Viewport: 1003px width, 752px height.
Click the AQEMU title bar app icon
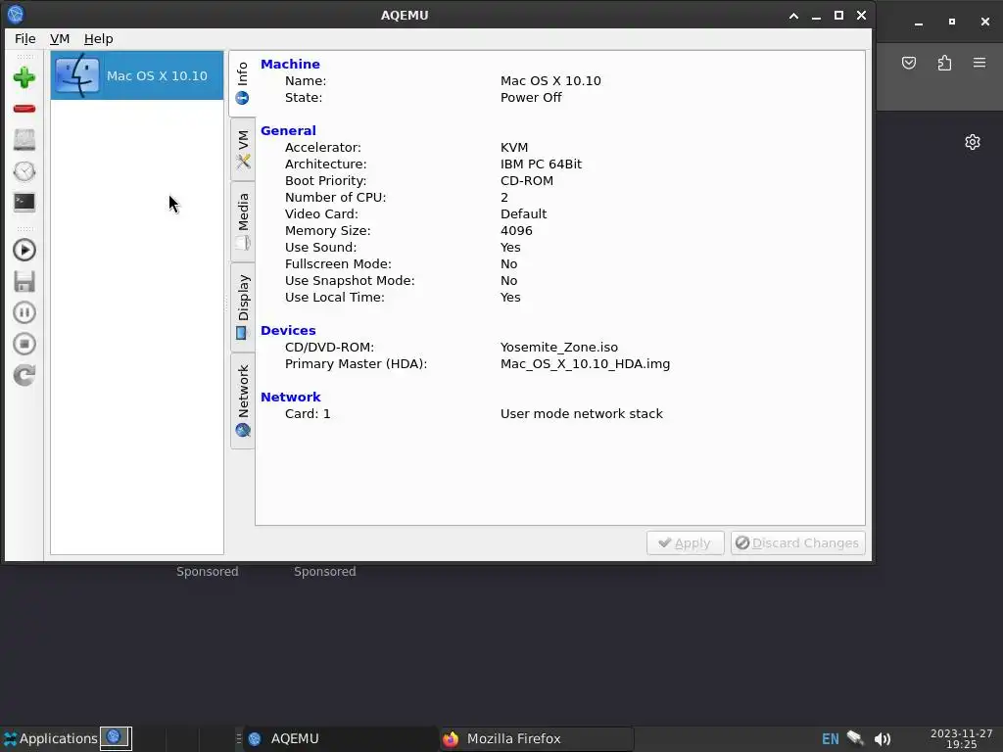[x=16, y=14]
